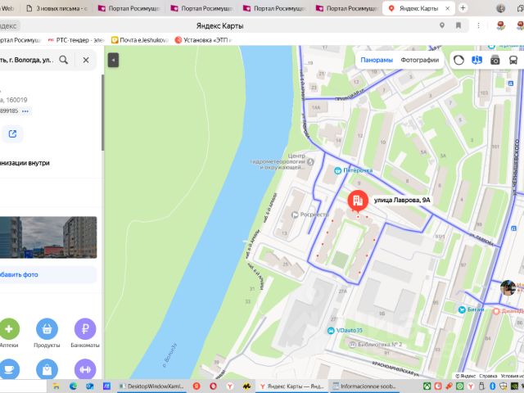Click the Библиотека № 2 label
524x393 pixels.
point(379,345)
